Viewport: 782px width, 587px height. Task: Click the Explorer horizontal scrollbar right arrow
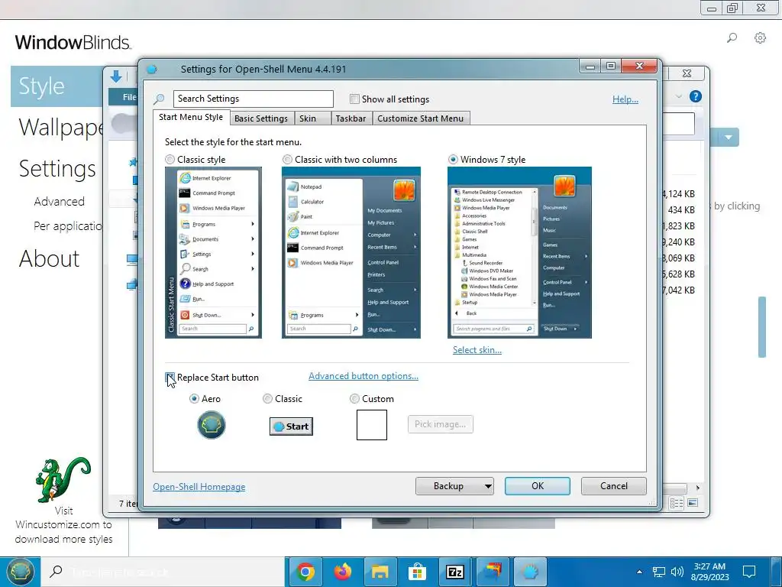698,488
